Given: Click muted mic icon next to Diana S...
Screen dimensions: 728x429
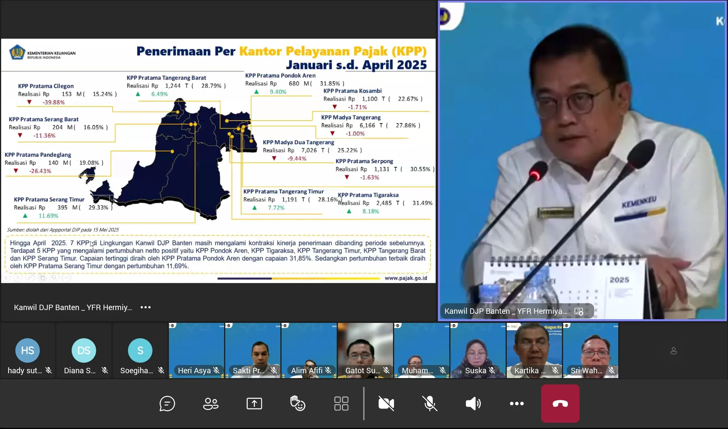Looking at the screenshot, I should (105, 370).
